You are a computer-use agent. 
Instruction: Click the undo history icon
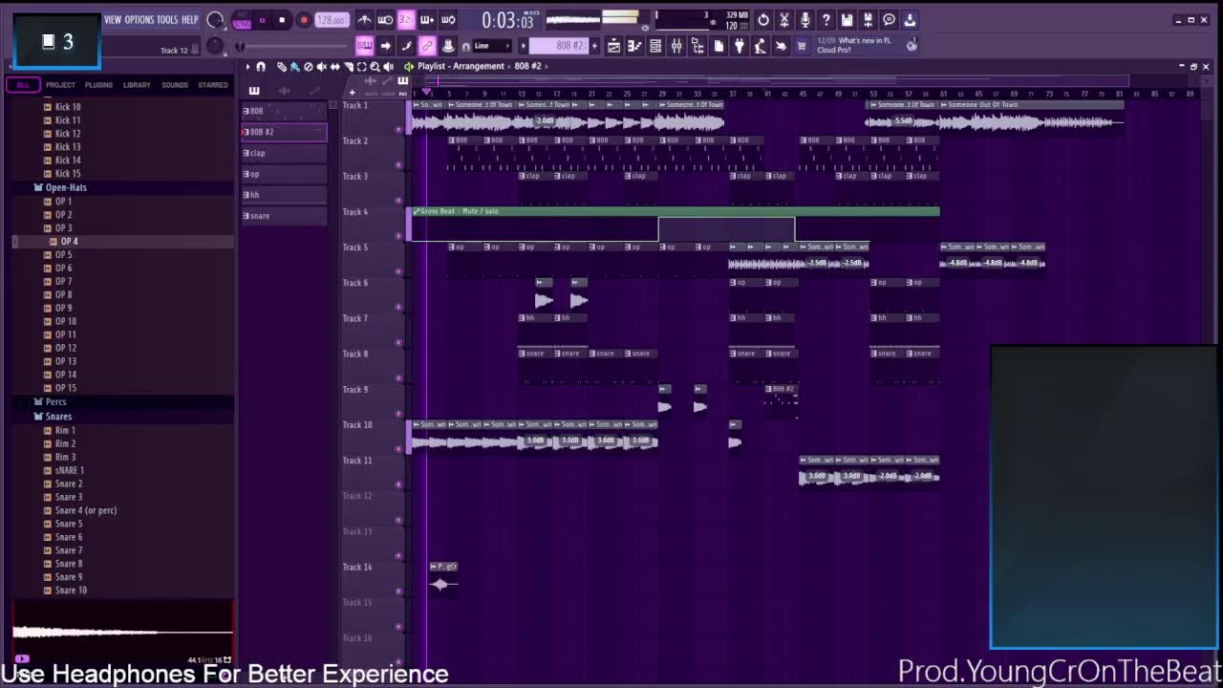point(762,20)
